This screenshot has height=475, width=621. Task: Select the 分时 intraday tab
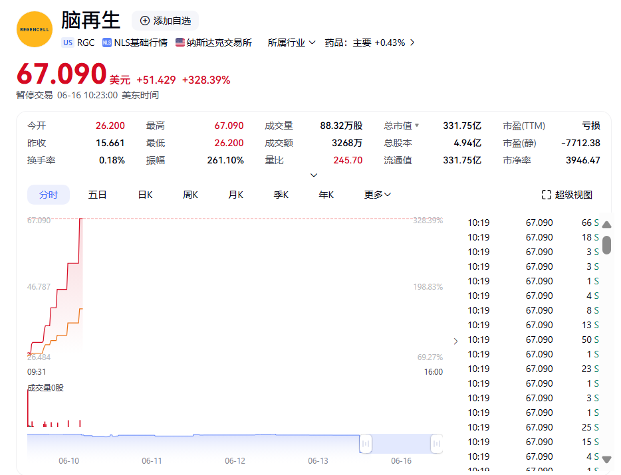[x=49, y=195]
